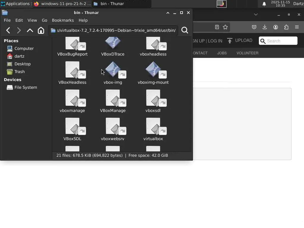The width and height of the screenshot is (304, 228).
Task: Open browser account profile icon
Action: [275, 27]
